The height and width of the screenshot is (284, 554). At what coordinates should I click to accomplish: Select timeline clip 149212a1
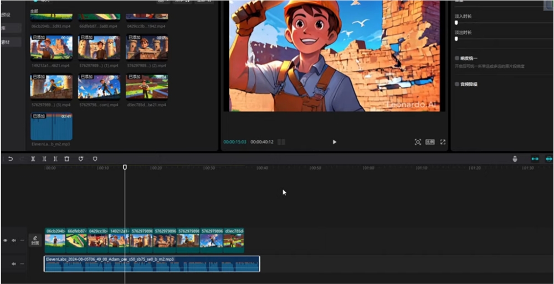pyautogui.click(x=119, y=240)
